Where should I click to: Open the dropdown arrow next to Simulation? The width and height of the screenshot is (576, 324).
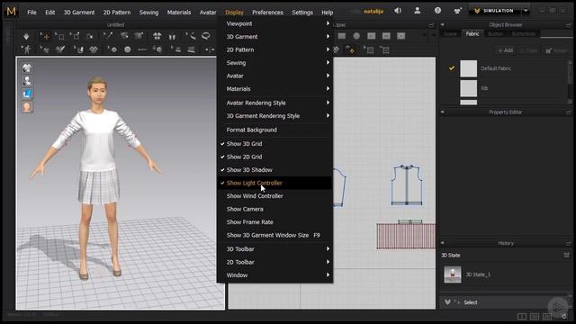[526, 11]
